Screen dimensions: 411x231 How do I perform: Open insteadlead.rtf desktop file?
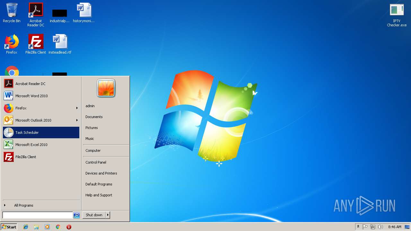pos(60,44)
